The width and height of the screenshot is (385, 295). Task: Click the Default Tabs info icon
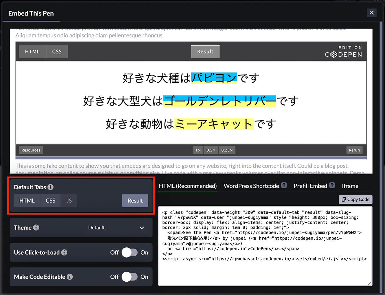point(50,187)
